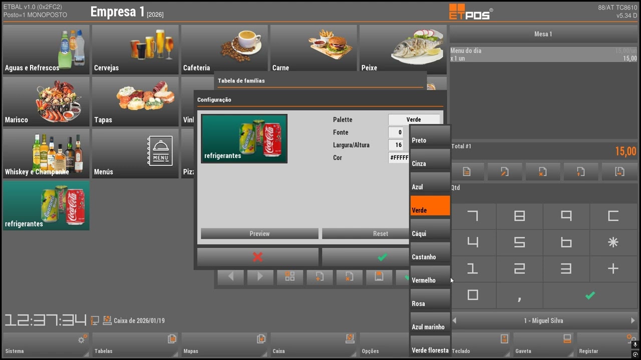Click the Fonte value field

[396, 132]
